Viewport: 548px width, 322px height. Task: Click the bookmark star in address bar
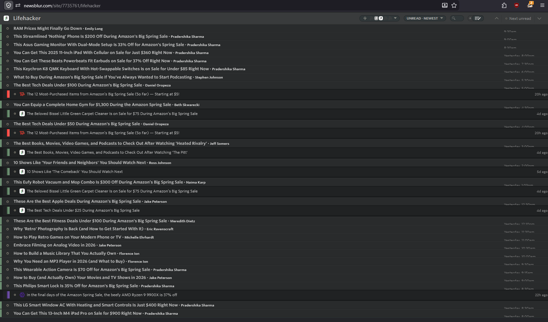pyautogui.click(x=454, y=5)
